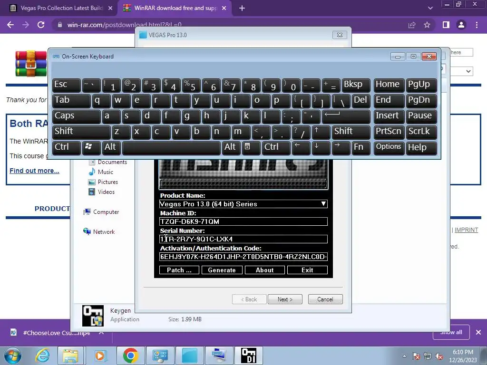The height and width of the screenshot is (365, 487).
Task: Open Windows Explorer from taskbar
Action: [70, 355]
